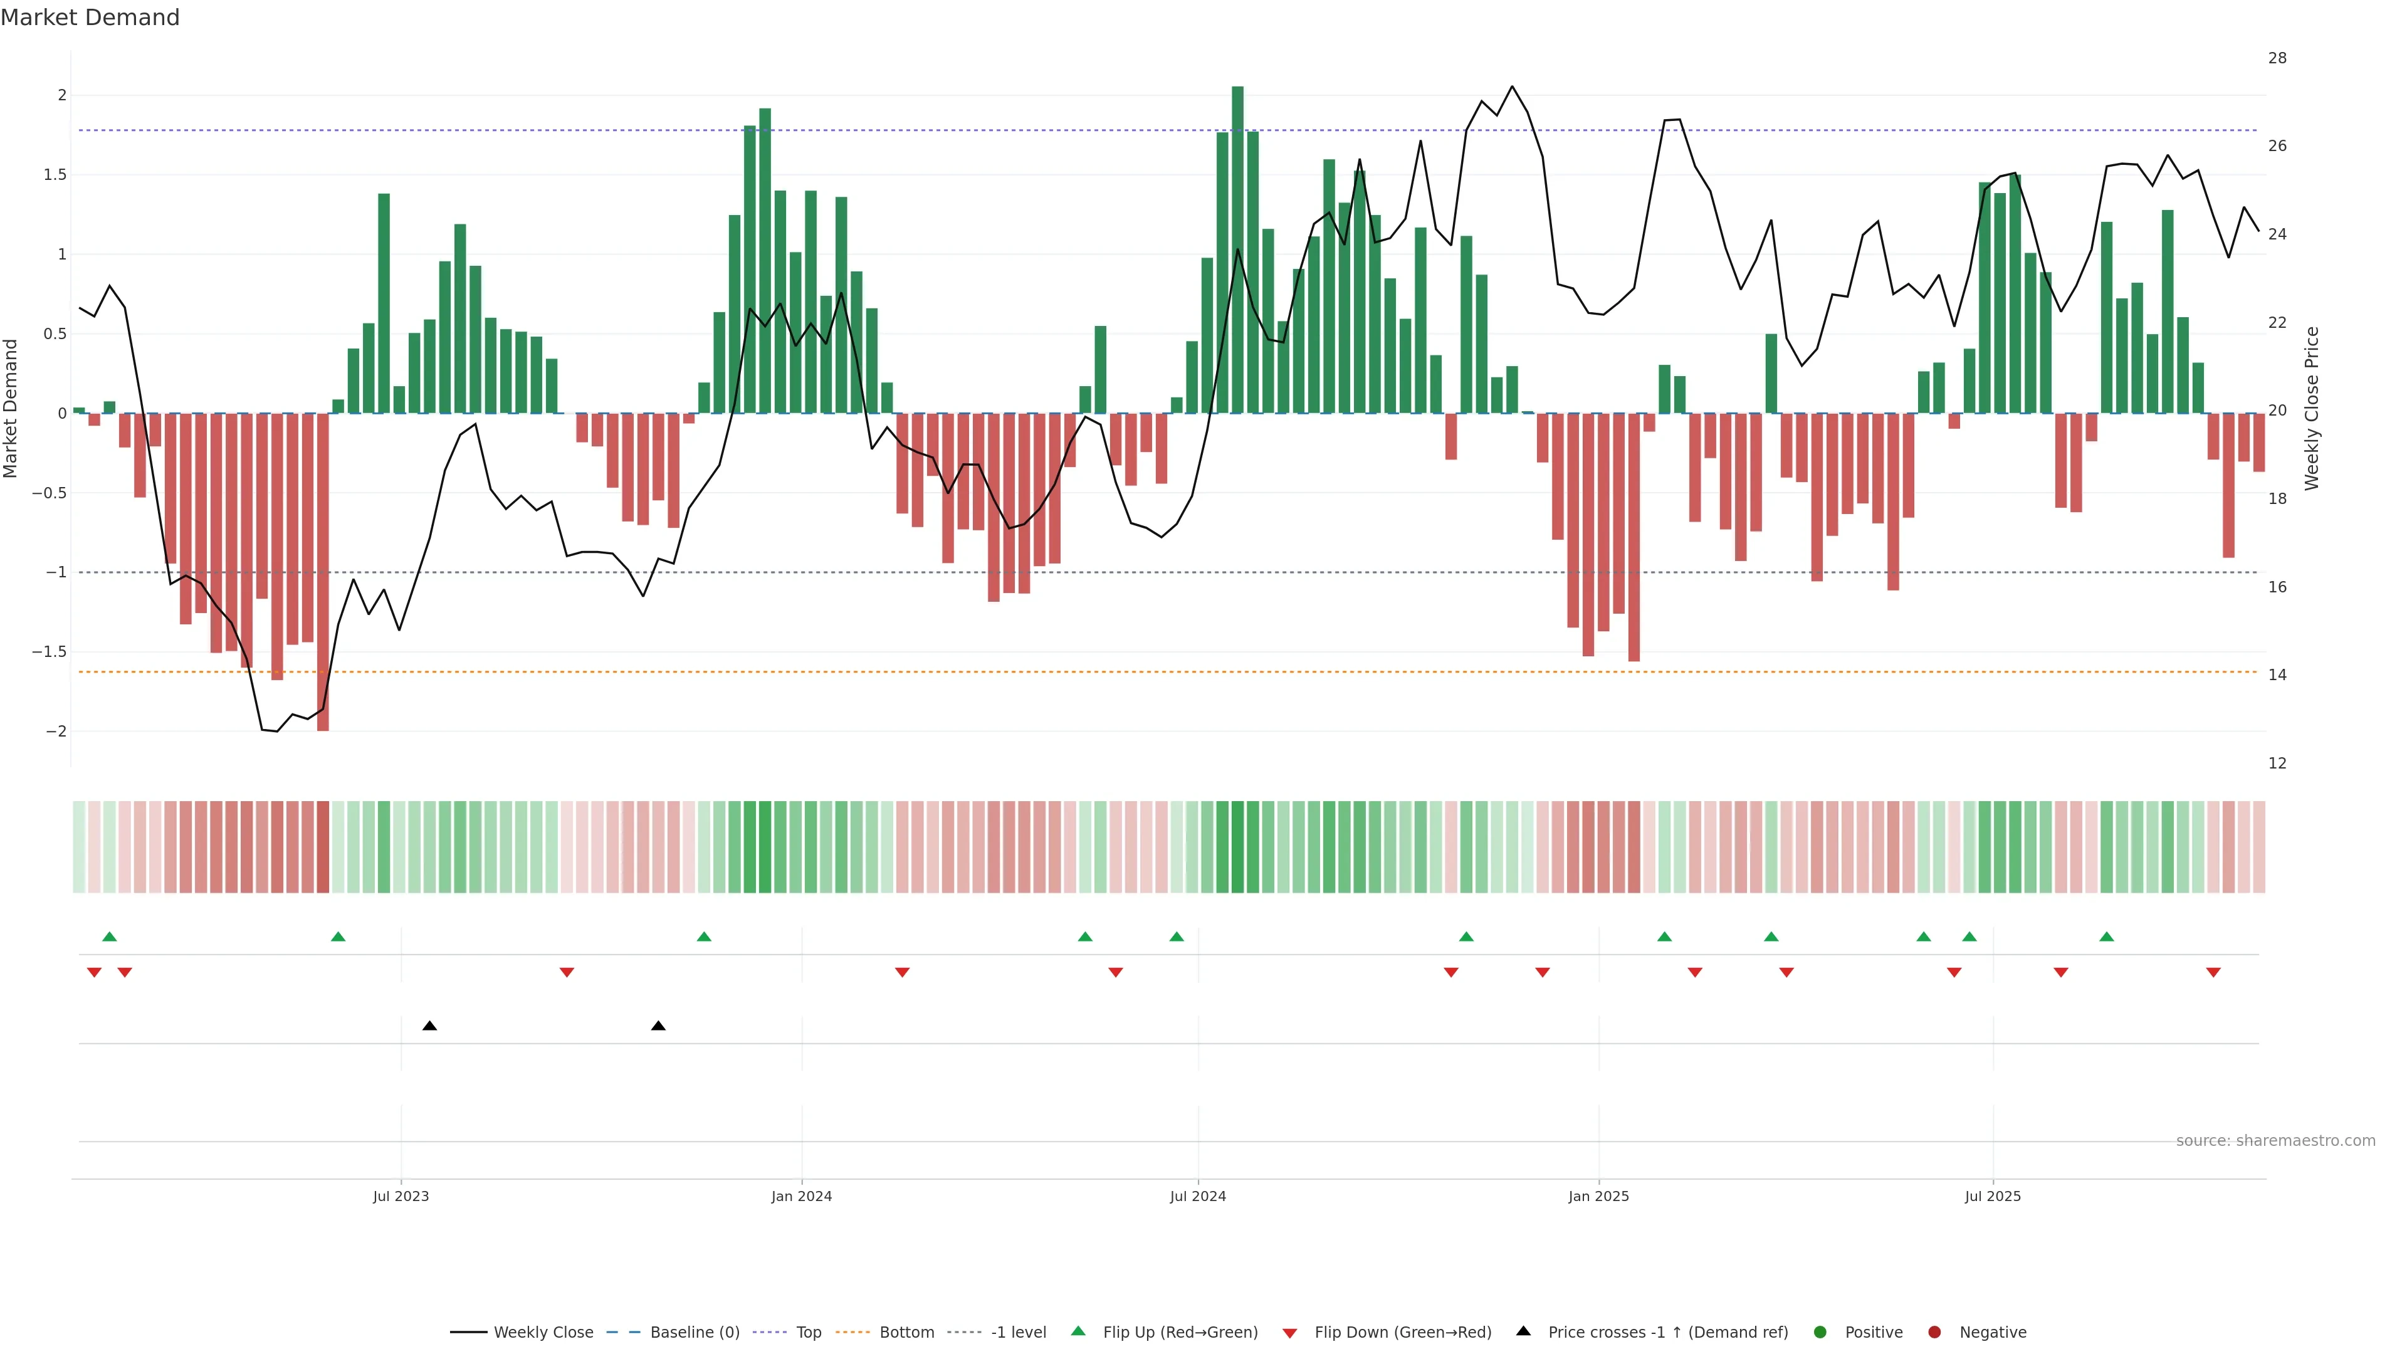Toggle Flip Down red triangle legend icon
2407x1354 pixels.
coord(1289,1333)
